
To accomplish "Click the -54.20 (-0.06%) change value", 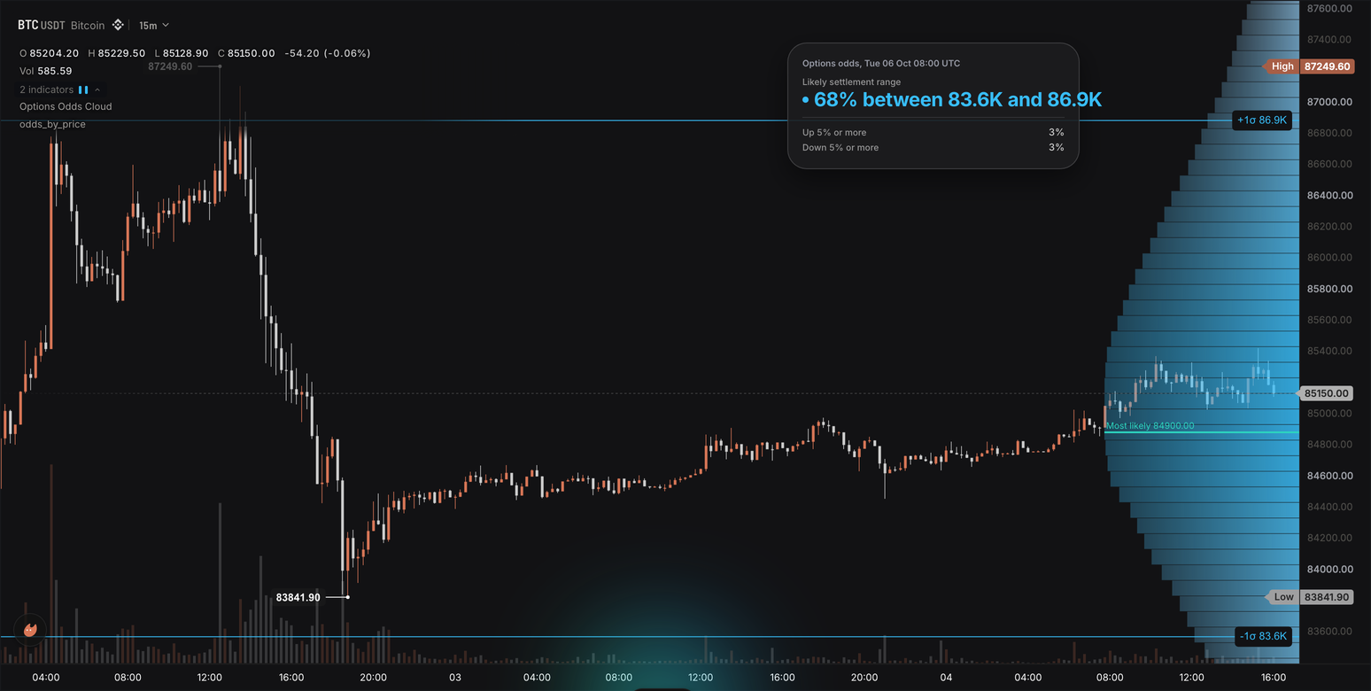I will tap(328, 53).
